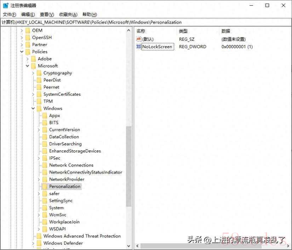The image size is (292, 250).
Task: Expand the IPSec key
Action: (x=39, y=158)
